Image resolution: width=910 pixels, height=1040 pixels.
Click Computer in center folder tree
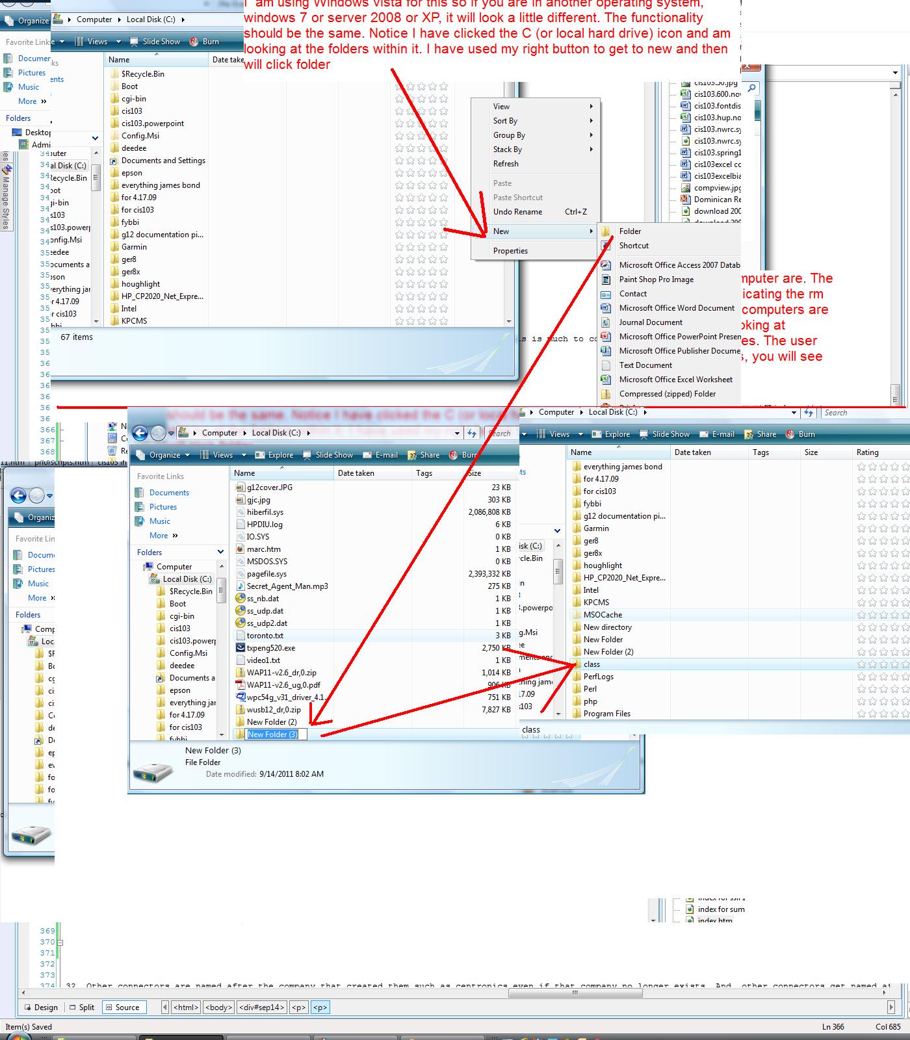point(174,567)
